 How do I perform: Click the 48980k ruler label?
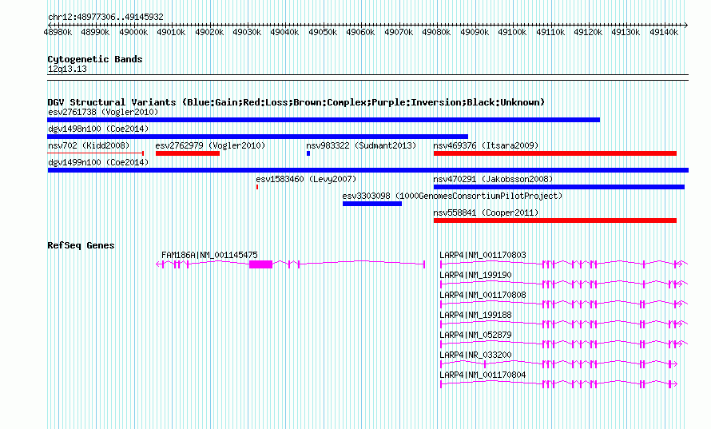coord(58,32)
